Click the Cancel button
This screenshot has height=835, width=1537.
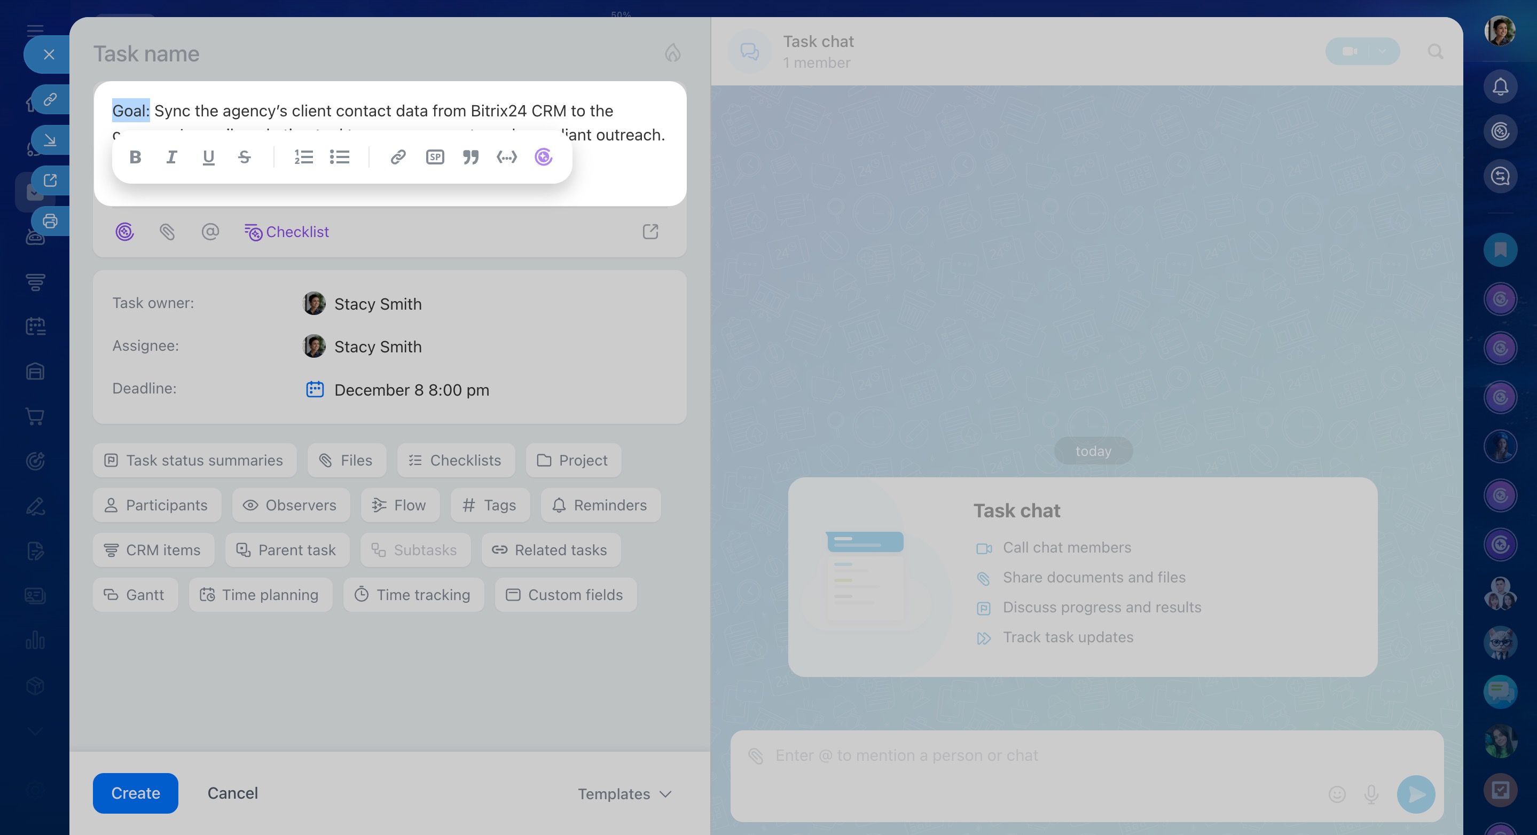pyautogui.click(x=232, y=793)
